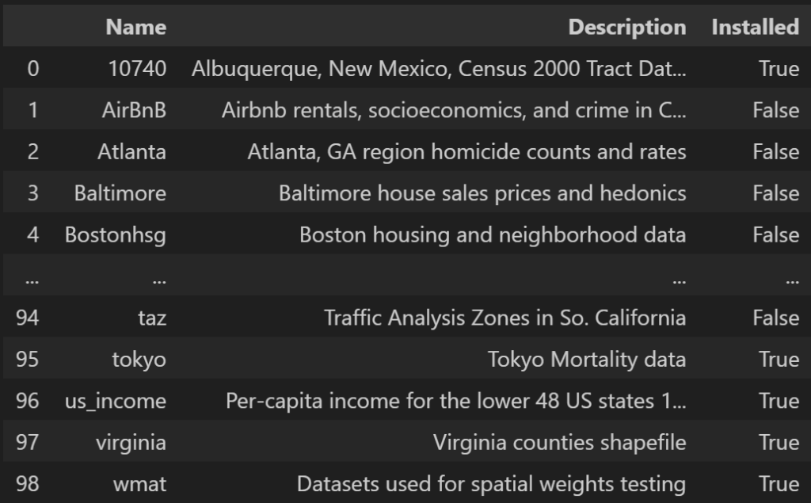
Task: Click "Boston housing and neighborhood data" description
Action: (x=492, y=234)
